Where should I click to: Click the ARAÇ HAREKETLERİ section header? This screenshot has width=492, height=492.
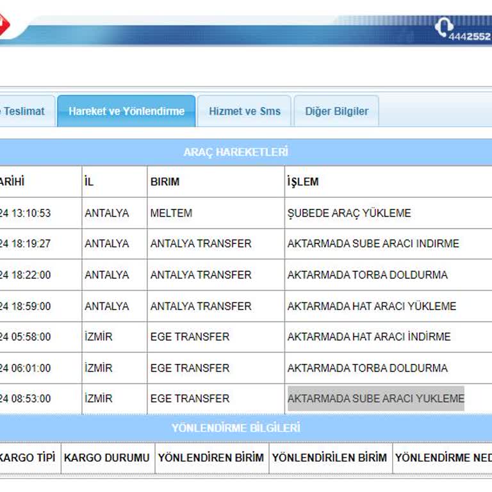(236, 152)
